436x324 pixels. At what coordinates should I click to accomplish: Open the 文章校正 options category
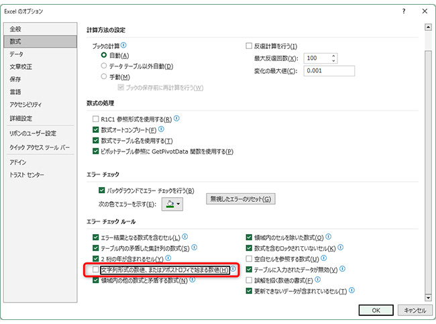coord(40,67)
